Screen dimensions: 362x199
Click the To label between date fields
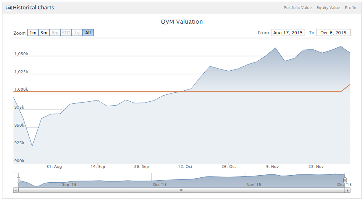click(x=311, y=33)
